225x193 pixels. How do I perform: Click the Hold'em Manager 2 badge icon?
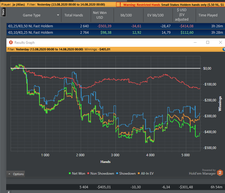[x=220, y=172]
